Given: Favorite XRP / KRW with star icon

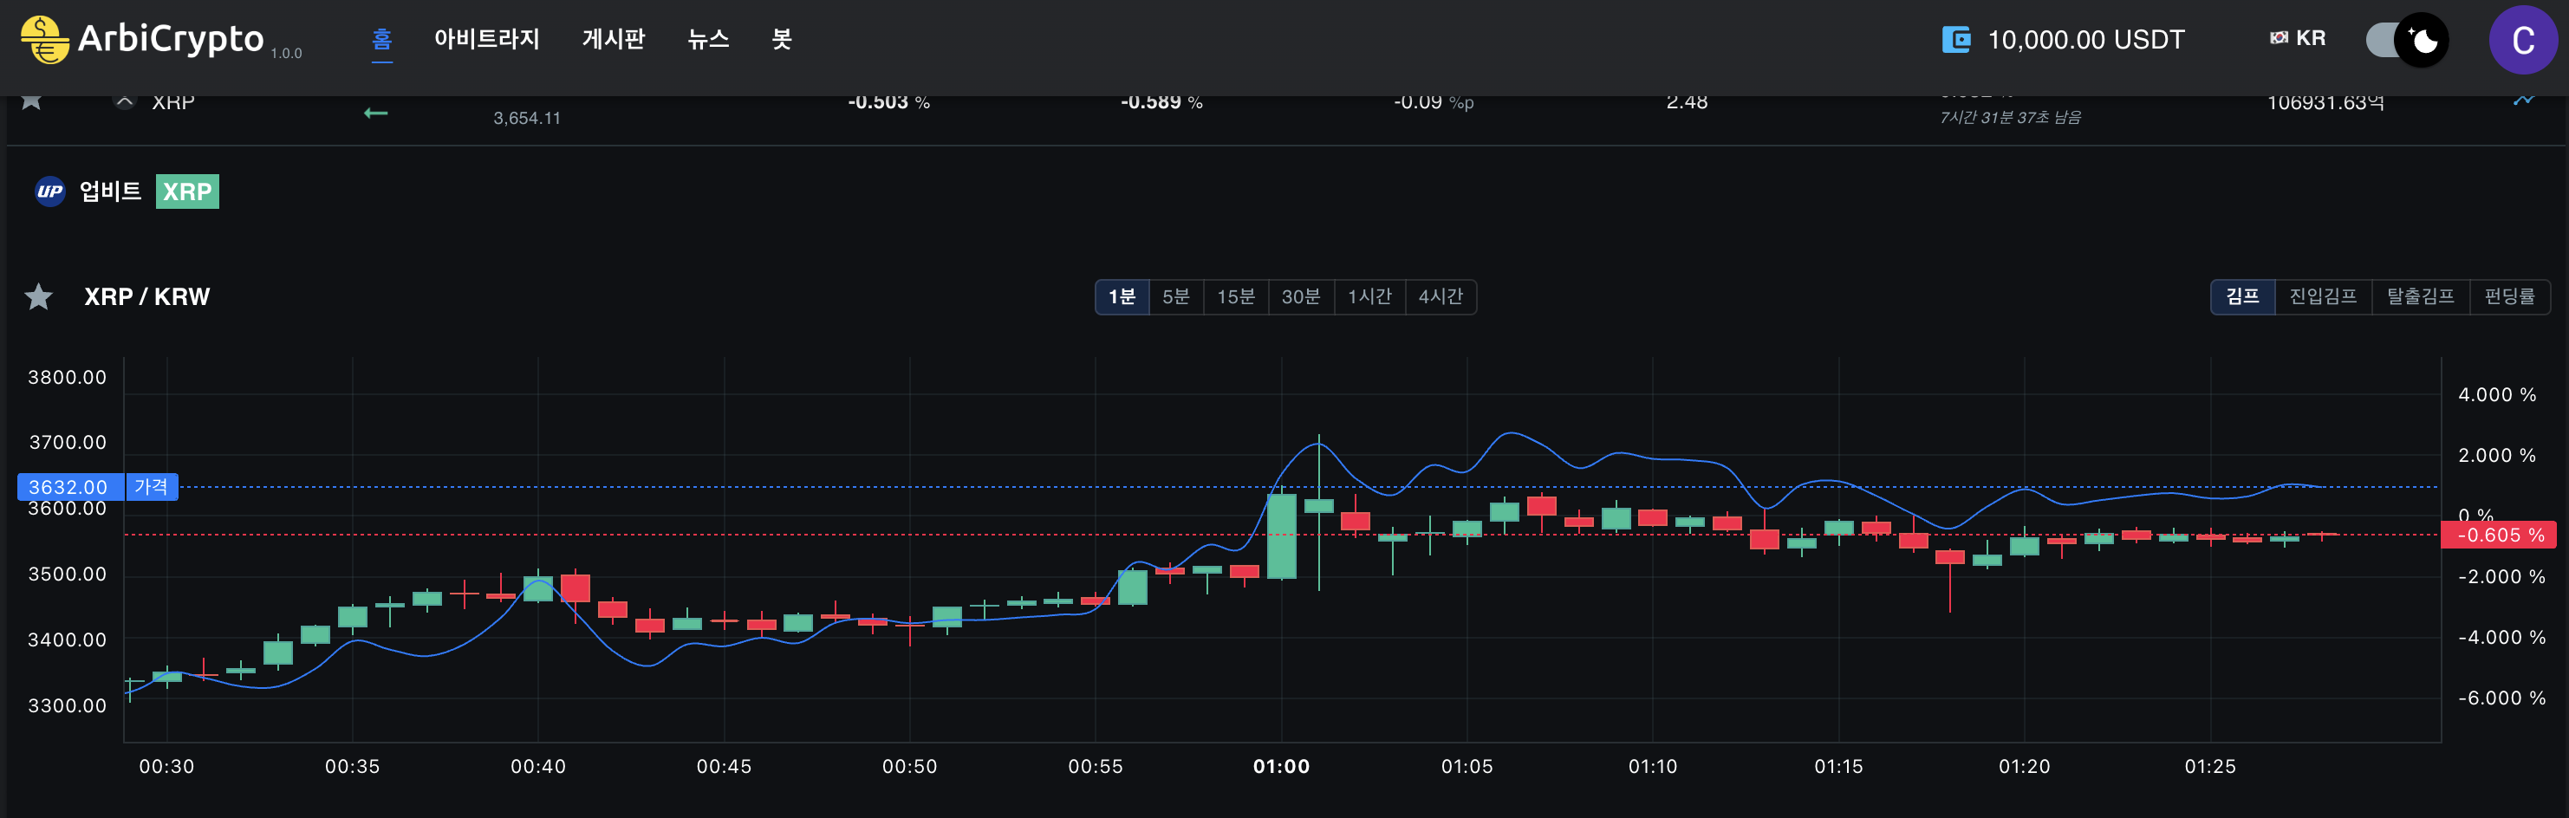Looking at the screenshot, I should (x=39, y=296).
